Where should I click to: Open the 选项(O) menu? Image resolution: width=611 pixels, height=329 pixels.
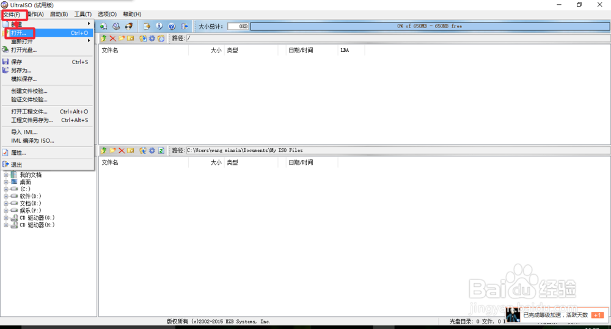click(x=107, y=15)
